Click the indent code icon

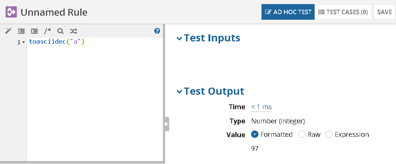(34, 31)
